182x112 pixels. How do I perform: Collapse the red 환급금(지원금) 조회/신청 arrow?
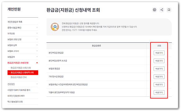pos(37,63)
